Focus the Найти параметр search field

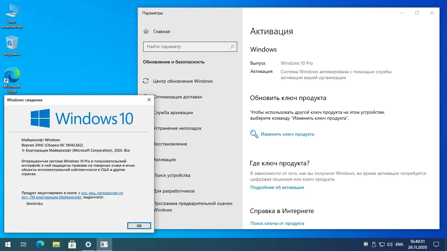pos(190,47)
